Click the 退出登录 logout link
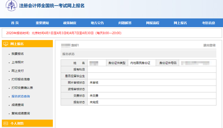 (x=209, y=45)
